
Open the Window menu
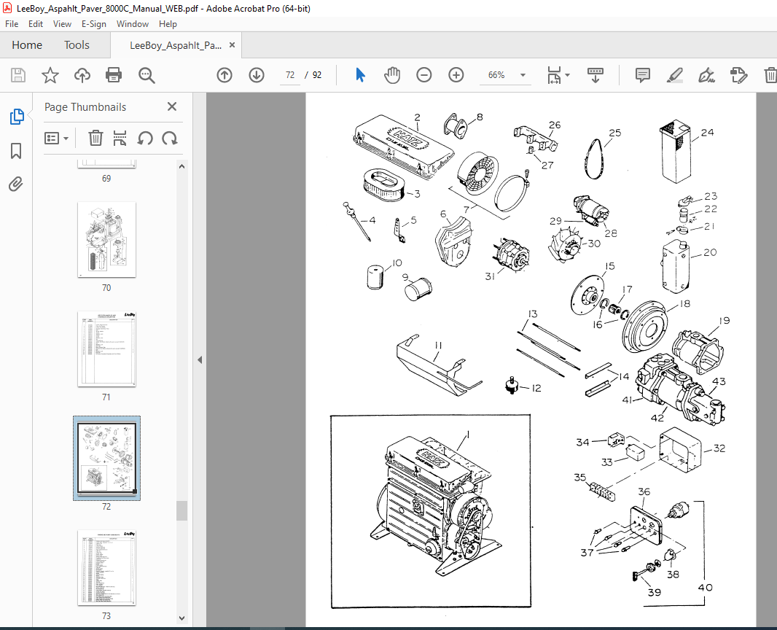point(133,24)
